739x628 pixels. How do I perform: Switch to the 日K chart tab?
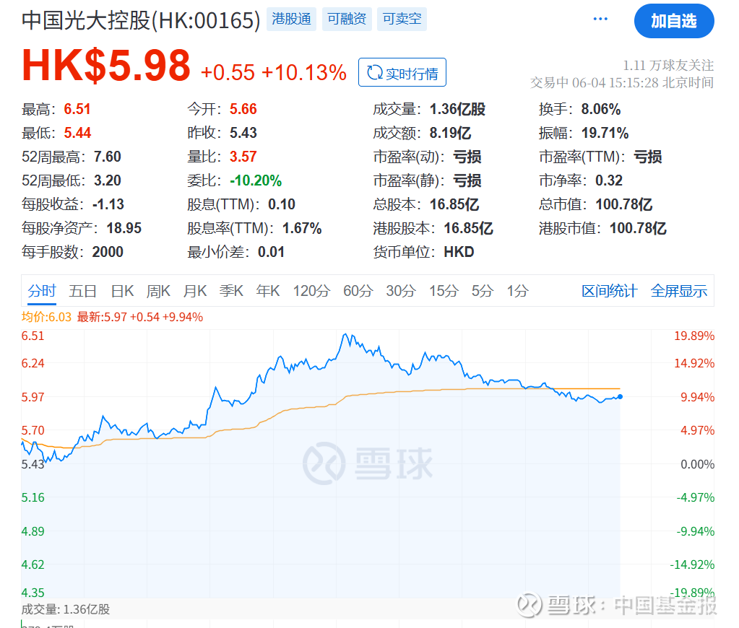(122, 291)
